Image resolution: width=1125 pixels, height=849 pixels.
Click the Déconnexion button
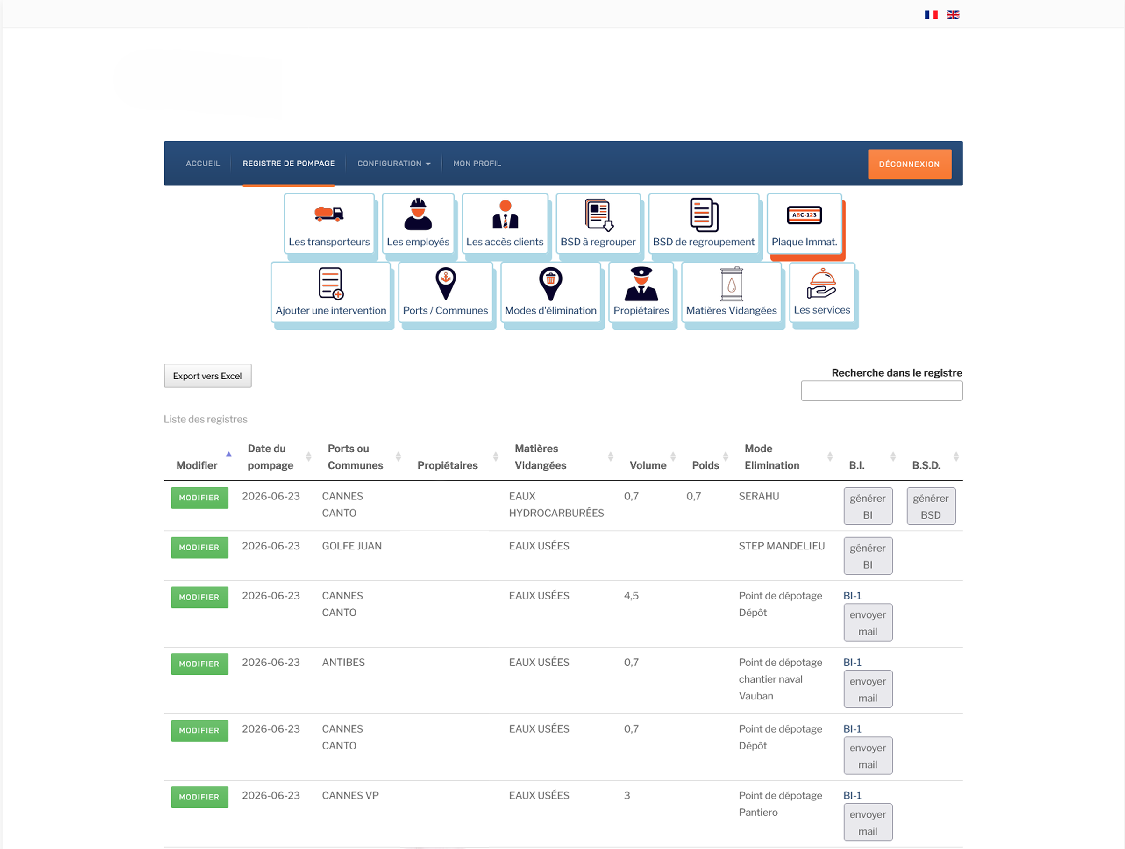tap(909, 164)
